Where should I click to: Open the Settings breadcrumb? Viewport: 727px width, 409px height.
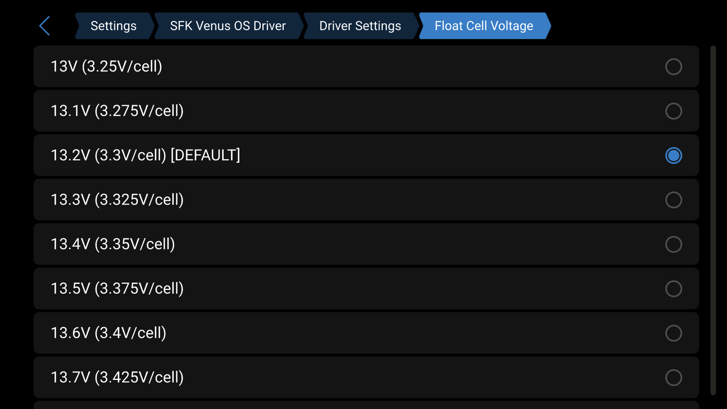[x=113, y=26]
